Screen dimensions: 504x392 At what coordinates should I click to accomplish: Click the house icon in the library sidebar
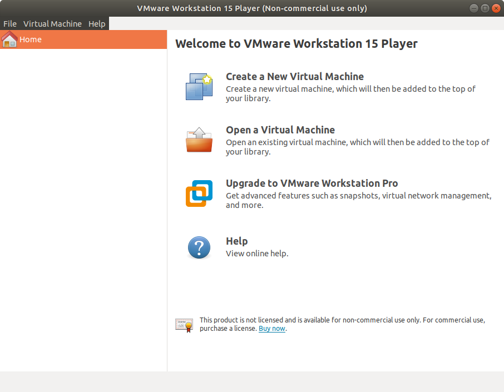pyautogui.click(x=9, y=39)
